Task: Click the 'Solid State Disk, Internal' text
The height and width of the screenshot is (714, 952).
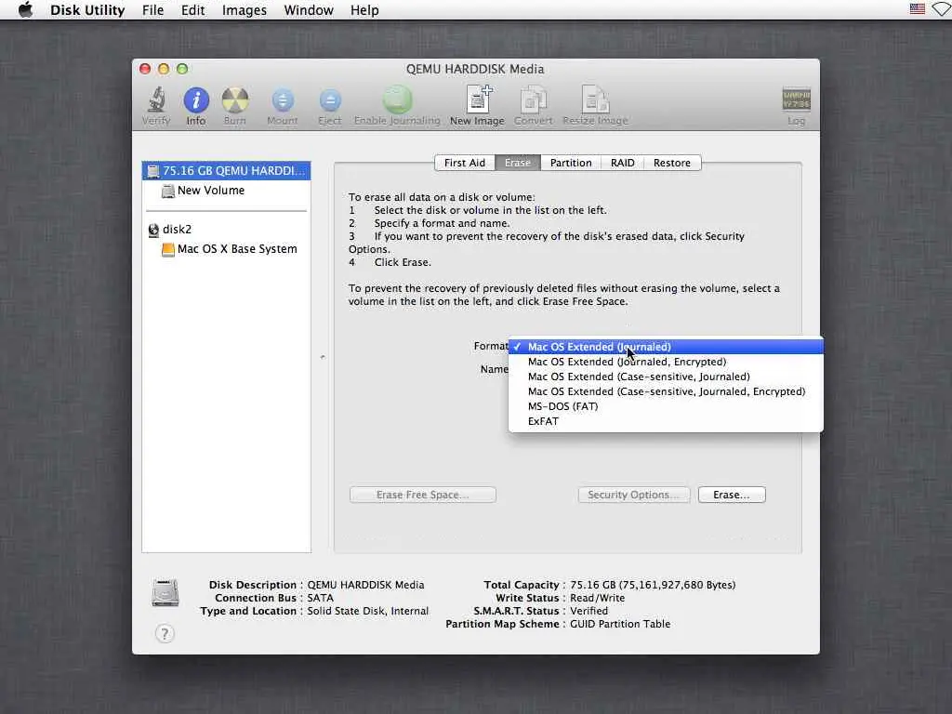Action: [x=367, y=611]
